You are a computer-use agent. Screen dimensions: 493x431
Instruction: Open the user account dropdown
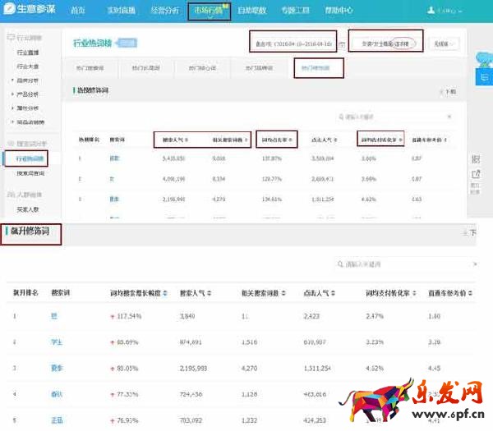point(448,11)
